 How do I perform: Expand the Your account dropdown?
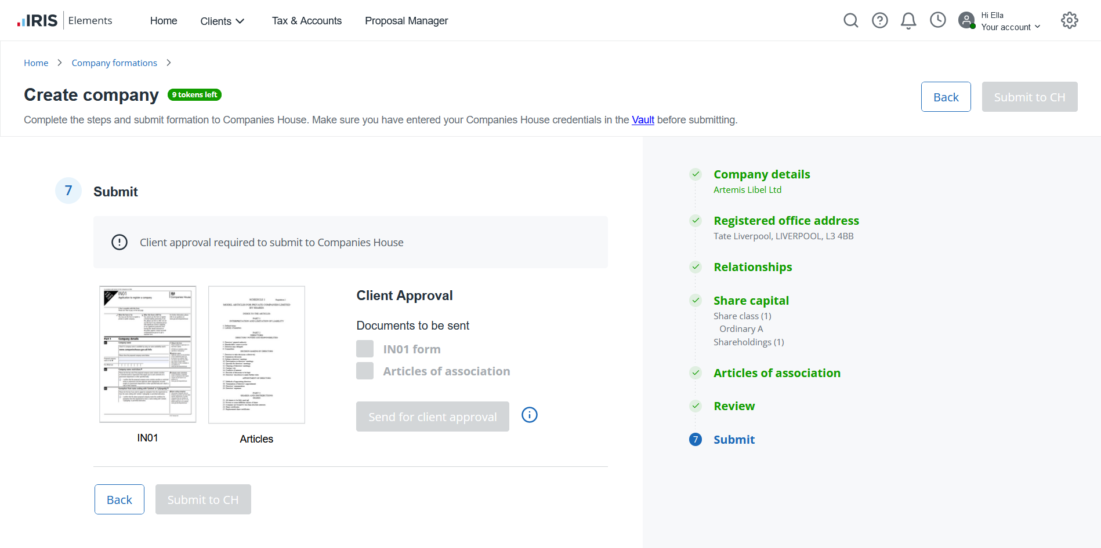[x=1011, y=27]
